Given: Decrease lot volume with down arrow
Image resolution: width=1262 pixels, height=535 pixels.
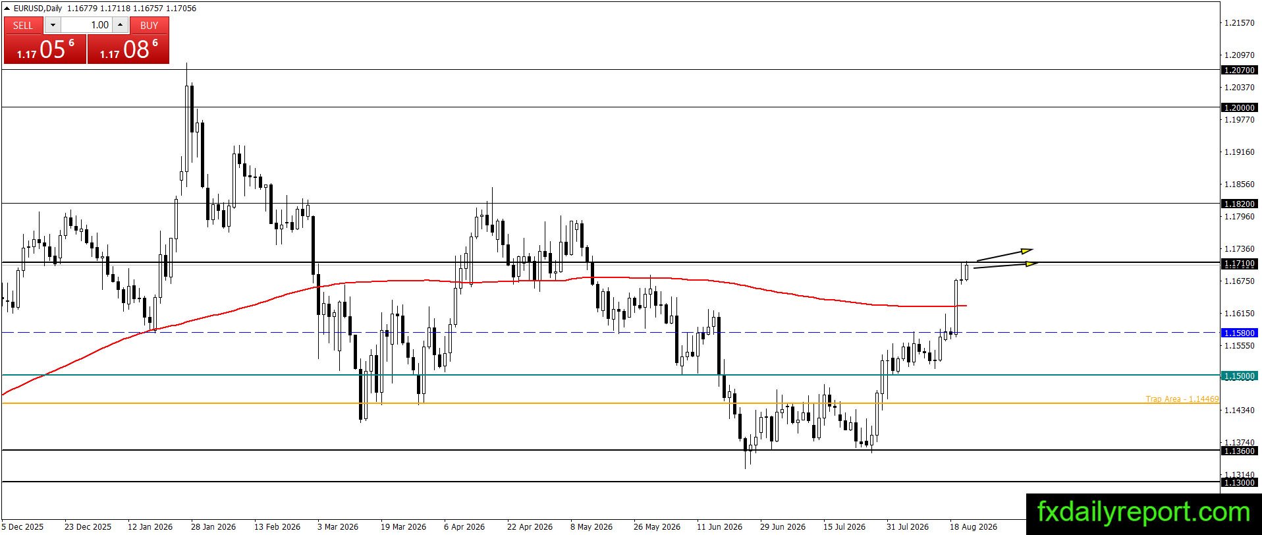Looking at the screenshot, I should tap(53, 25).
